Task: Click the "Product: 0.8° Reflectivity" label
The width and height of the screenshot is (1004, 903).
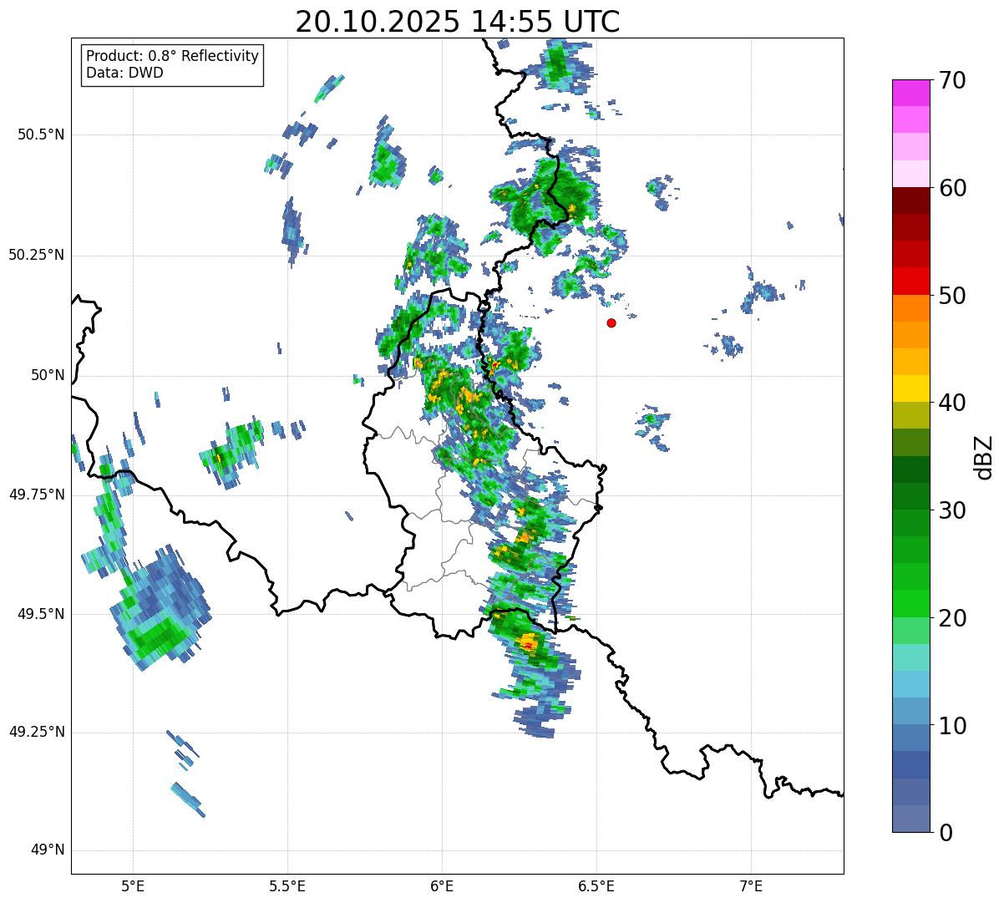Action: (173, 56)
